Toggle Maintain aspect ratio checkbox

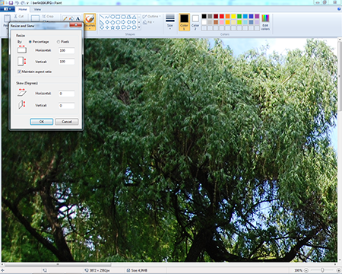[x=19, y=72]
